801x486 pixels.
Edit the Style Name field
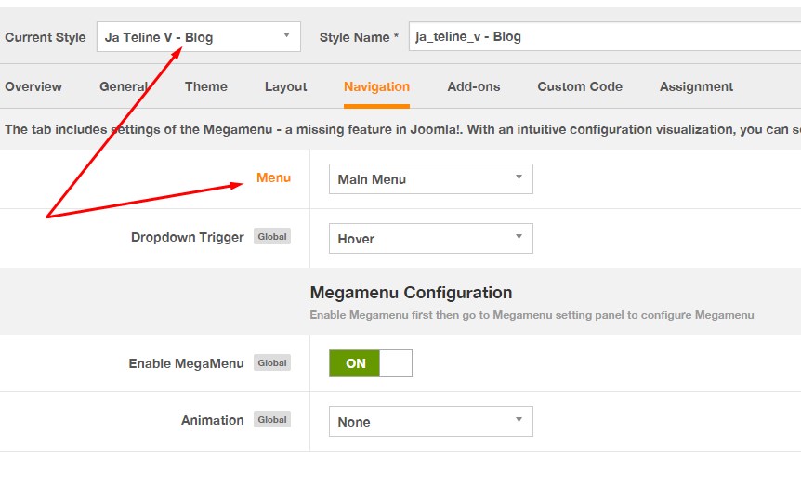[x=605, y=36]
